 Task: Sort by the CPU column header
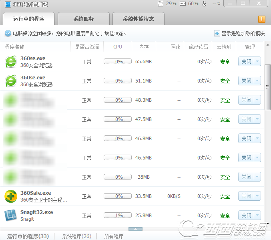click(x=118, y=47)
